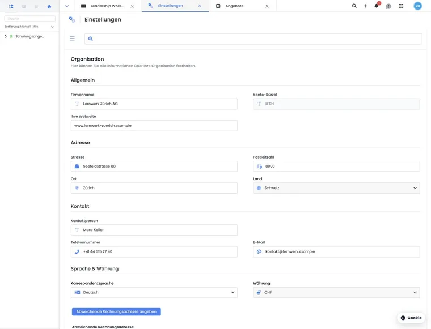The width and height of the screenshot is (431, 329).
Task: Click the location pin icon in Ort field
Action: [x=77, y=188]
